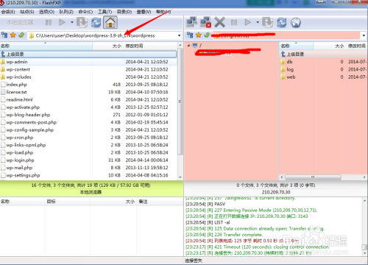Click the abort X icon
The width and height of the screenshot is (368, 265).
(219, 22)
